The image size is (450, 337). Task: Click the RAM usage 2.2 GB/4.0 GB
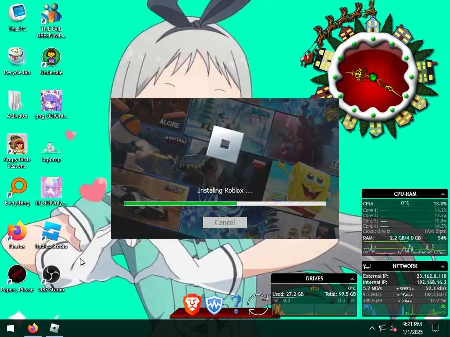(405, 238)
